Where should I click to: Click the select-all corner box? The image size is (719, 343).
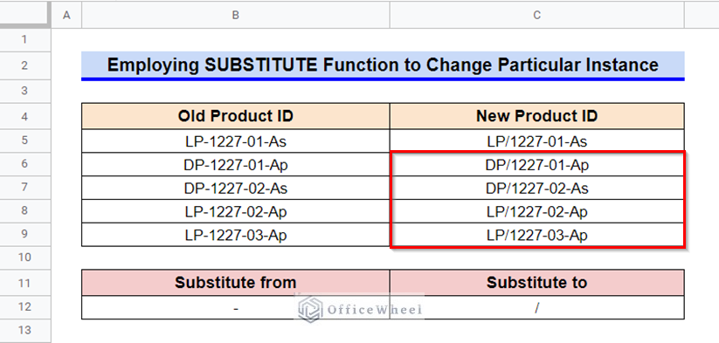tap(24, 15)
